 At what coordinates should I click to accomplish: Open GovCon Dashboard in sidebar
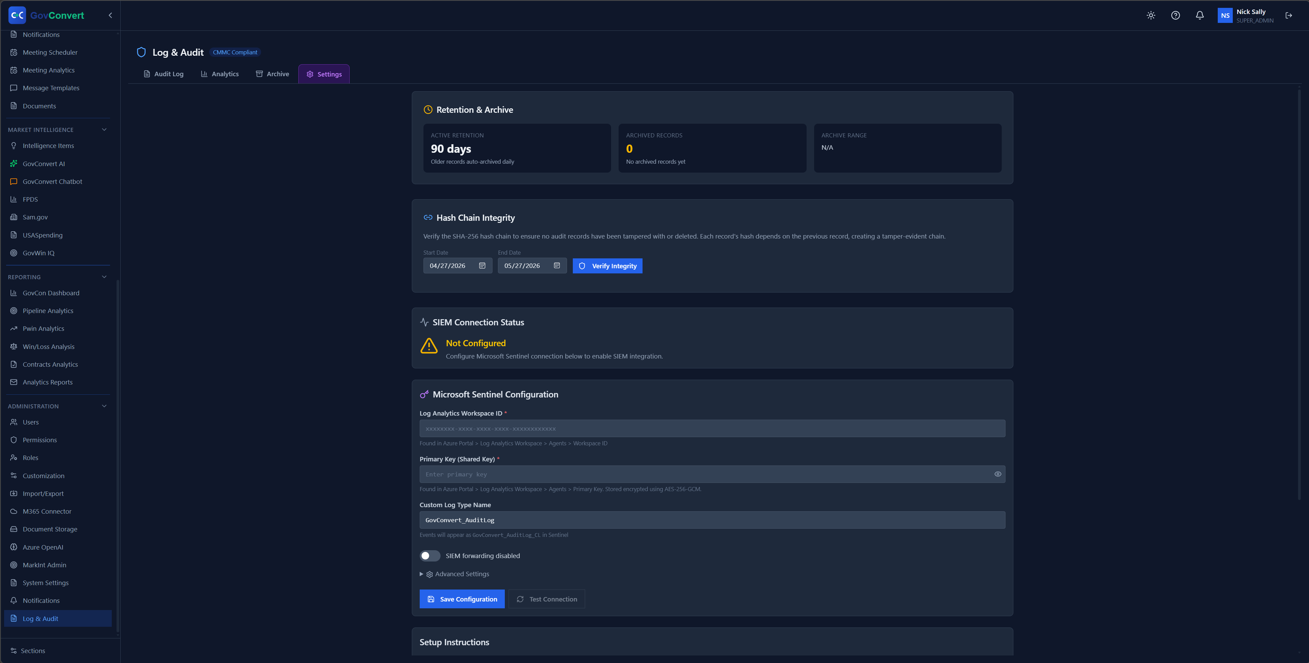point(58,293)
